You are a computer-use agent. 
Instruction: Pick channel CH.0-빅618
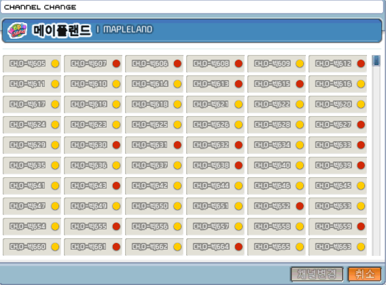point(154,104)
